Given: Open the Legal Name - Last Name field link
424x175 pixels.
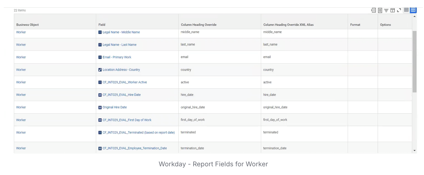Looking at the screenshot, I should [120, 45].
